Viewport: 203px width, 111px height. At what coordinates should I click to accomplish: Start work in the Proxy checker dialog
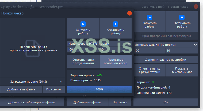[83, 28]
